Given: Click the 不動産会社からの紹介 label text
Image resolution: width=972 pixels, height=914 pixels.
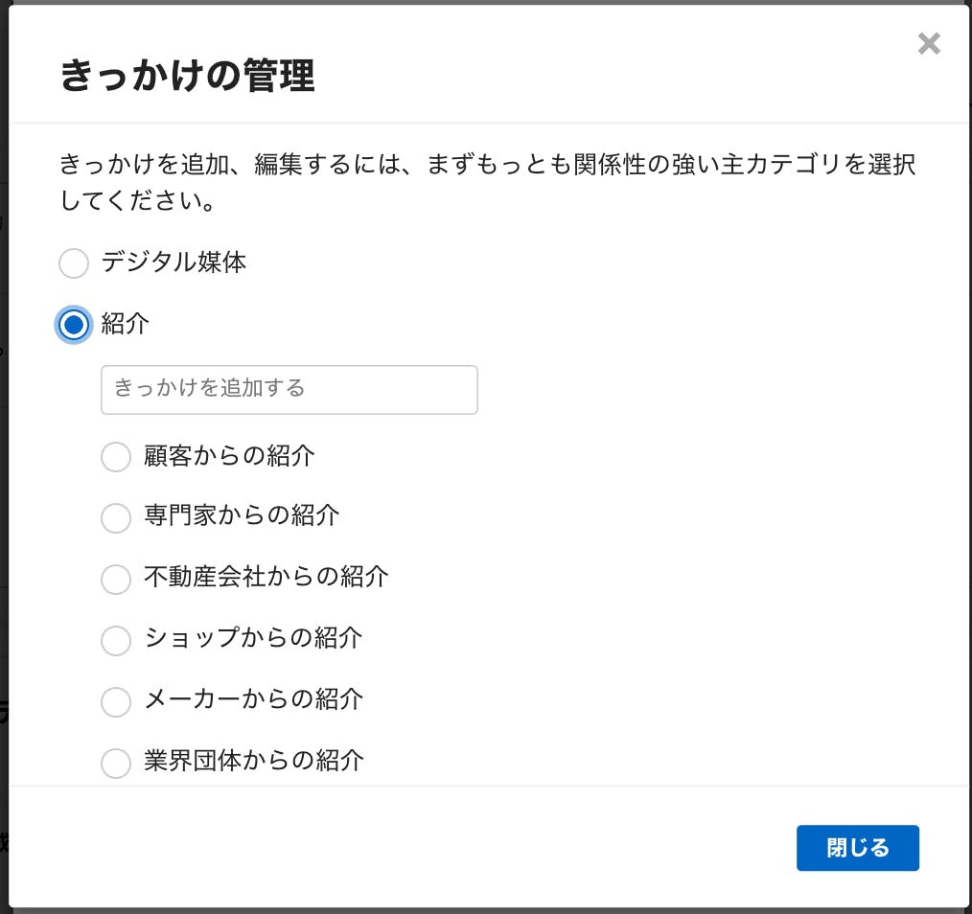Looking at the screenshot, I should coord(266,577).
